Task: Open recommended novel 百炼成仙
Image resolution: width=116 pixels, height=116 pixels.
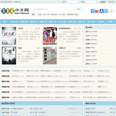Action: (93, 40)
